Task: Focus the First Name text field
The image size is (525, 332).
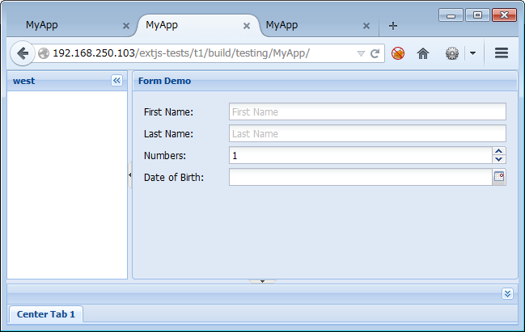Action: pyautogui.click(x=367, y=111)
